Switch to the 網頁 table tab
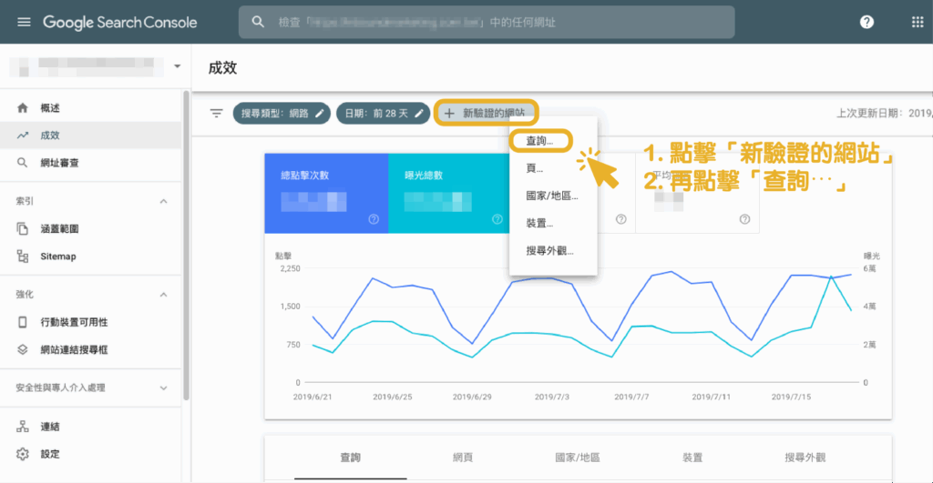The width and height of the screenshot is (933, 483). 463,458
